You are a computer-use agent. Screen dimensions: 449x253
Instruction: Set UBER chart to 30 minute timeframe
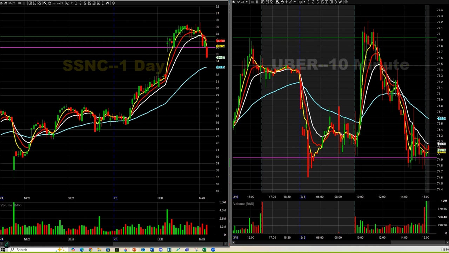[x=327, y=2]
